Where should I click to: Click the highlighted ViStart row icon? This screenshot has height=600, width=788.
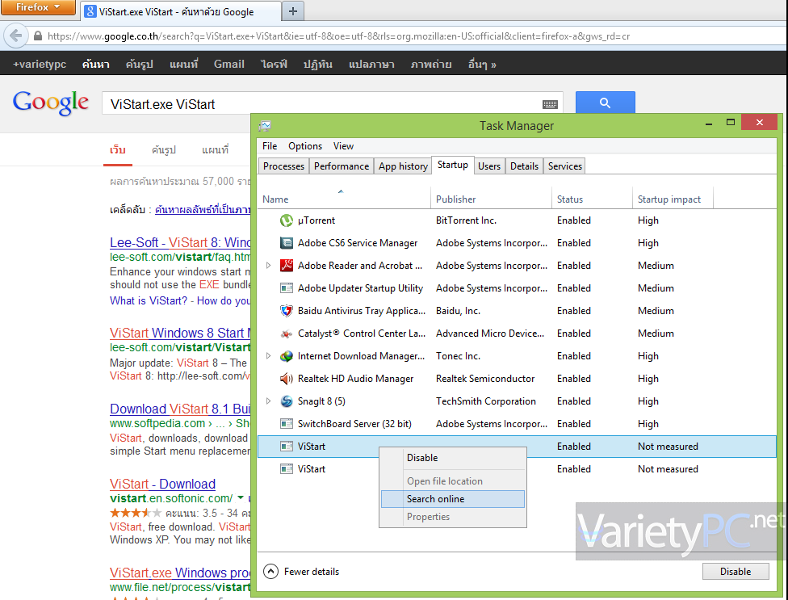tap(287, 447)
